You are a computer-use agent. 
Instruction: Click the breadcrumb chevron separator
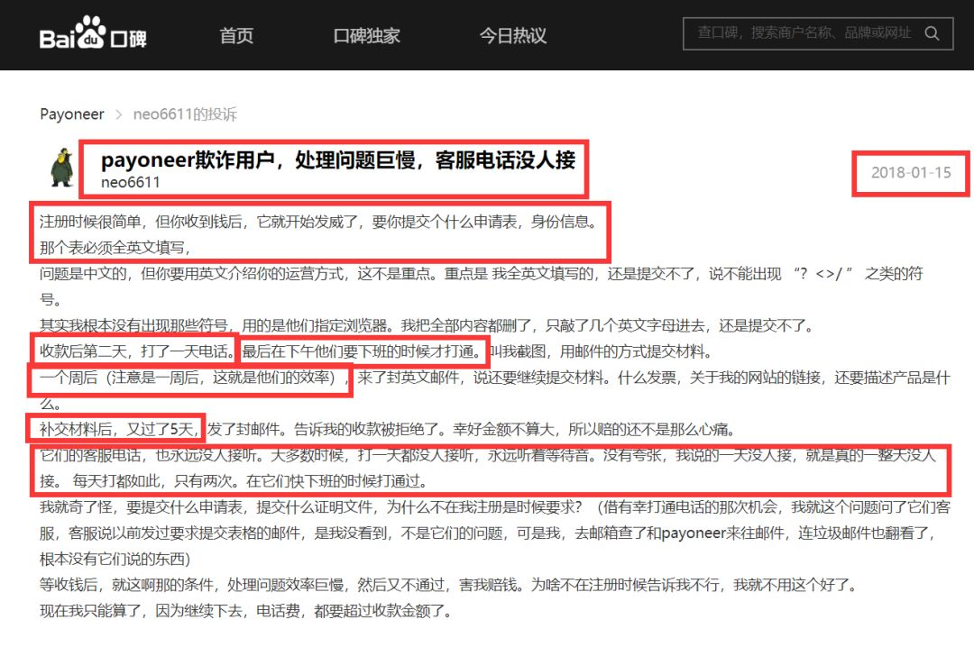click(119, 114)
